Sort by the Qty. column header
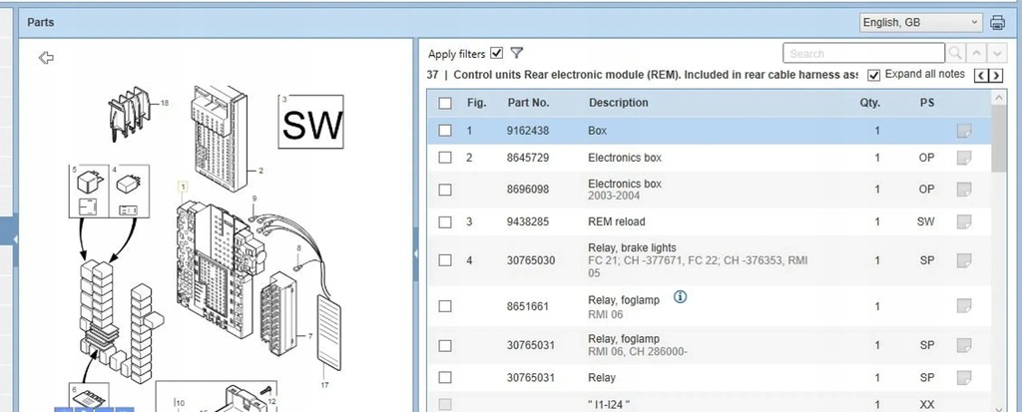 tap(869, 103)
